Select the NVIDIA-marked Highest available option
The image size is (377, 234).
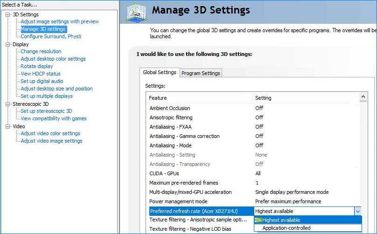tap(281, 220)
